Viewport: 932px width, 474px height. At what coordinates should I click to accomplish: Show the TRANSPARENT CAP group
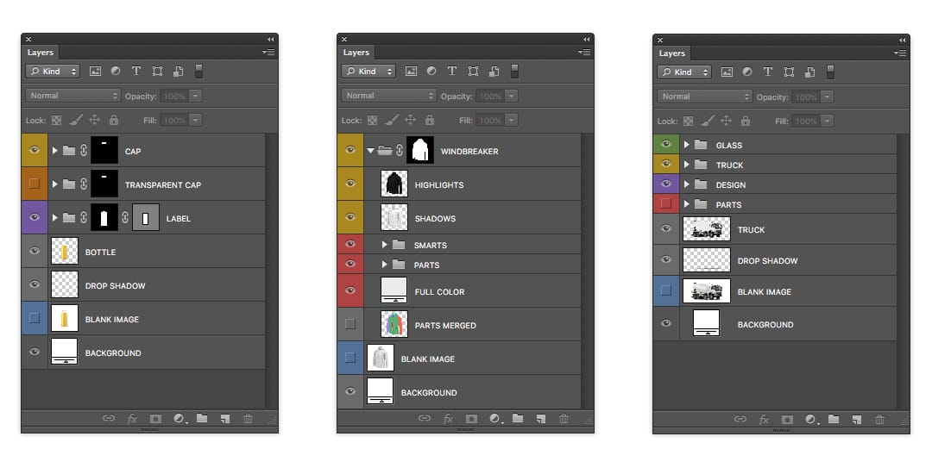click(35, 184)
